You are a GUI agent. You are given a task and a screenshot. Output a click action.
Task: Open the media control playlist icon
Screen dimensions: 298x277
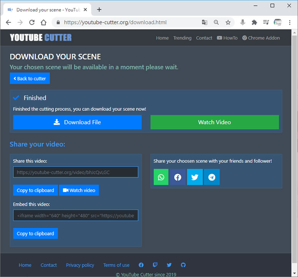tap(266, 22)
